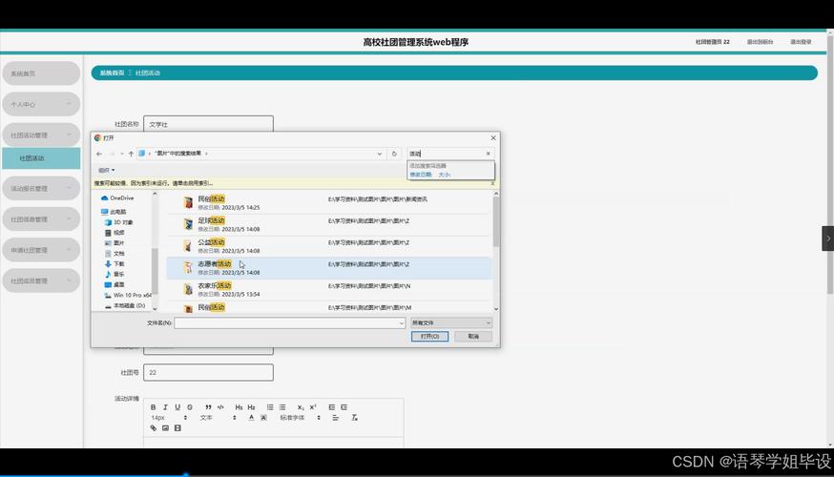This screenshot has width=834, height=477.
Task: Click the 打开(O) button
Action: tap(429, 337)
